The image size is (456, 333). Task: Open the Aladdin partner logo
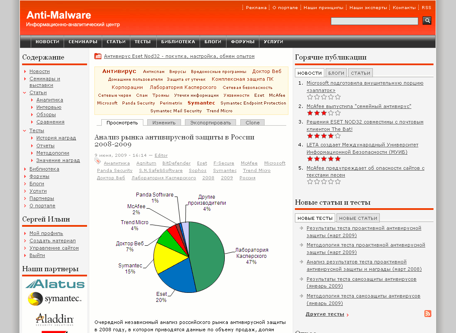point(55,319)
